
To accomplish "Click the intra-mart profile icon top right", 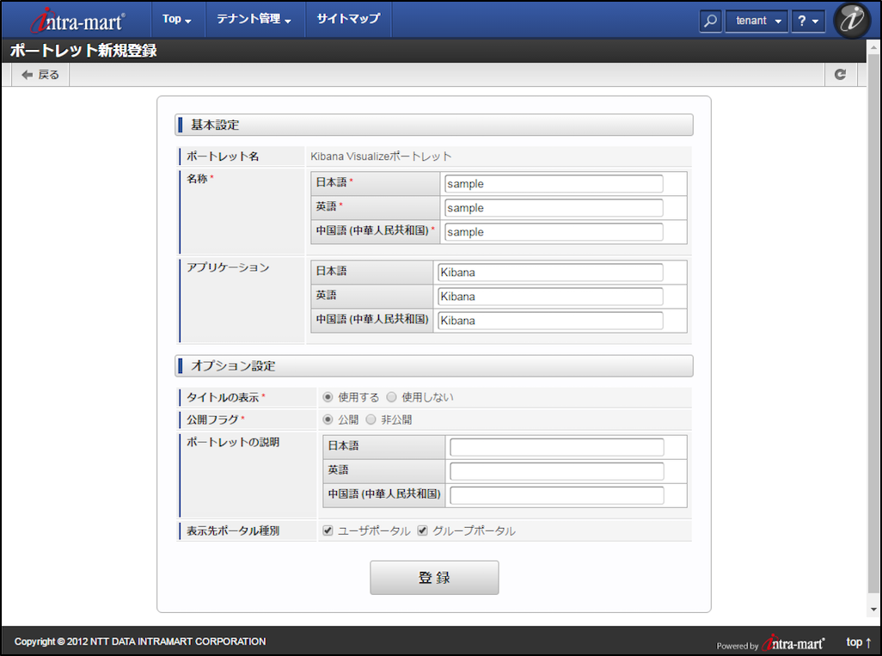I will tap(852, 20).
